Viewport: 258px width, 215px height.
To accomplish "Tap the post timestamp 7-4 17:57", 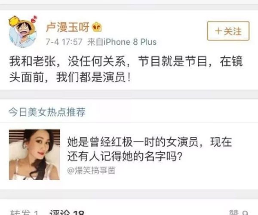I will point(64,42).
